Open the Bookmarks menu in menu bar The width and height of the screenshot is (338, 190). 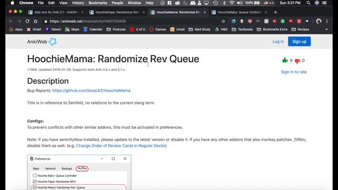tap(98, 3)
